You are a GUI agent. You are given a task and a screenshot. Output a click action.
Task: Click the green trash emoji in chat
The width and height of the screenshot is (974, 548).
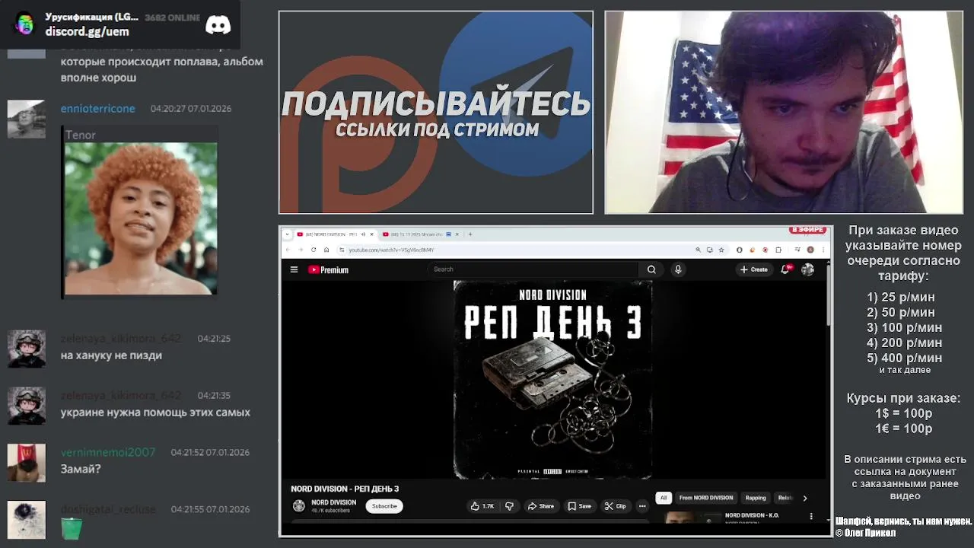tap(72, 527)
